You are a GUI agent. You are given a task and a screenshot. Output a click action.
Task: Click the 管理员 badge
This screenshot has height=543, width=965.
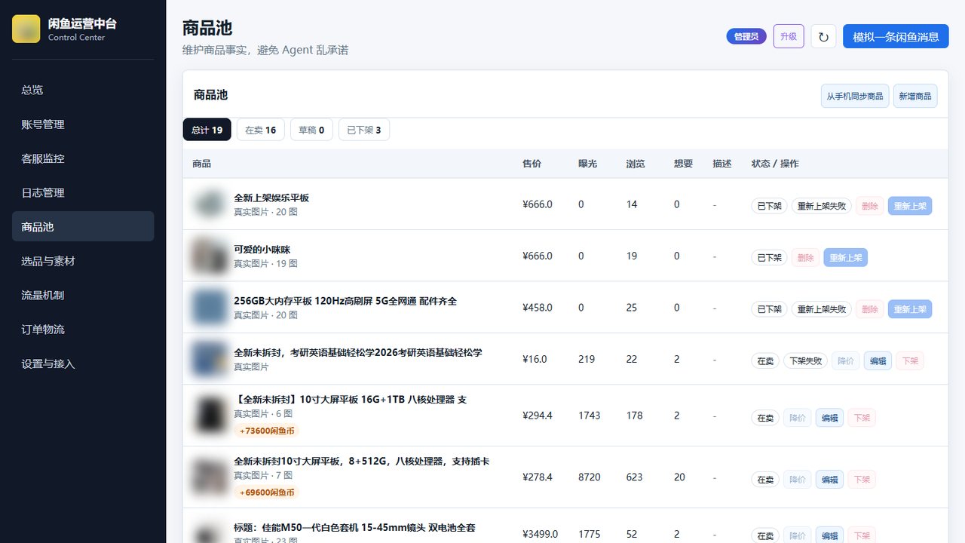click(746, 36)
